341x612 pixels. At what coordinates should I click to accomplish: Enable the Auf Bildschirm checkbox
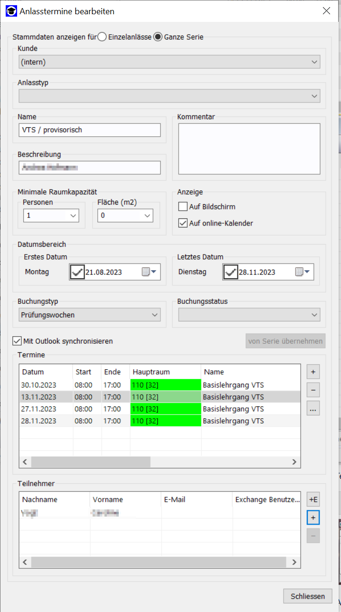point(183,207)
